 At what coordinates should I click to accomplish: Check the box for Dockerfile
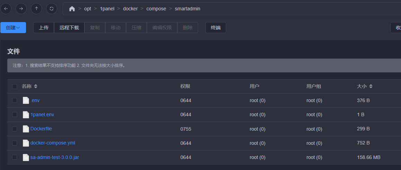15,129
